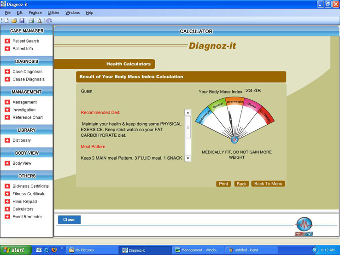Click the Save floppy disk toolbar icon
This screenshot has height=255, width=340.
click(22, 21)
